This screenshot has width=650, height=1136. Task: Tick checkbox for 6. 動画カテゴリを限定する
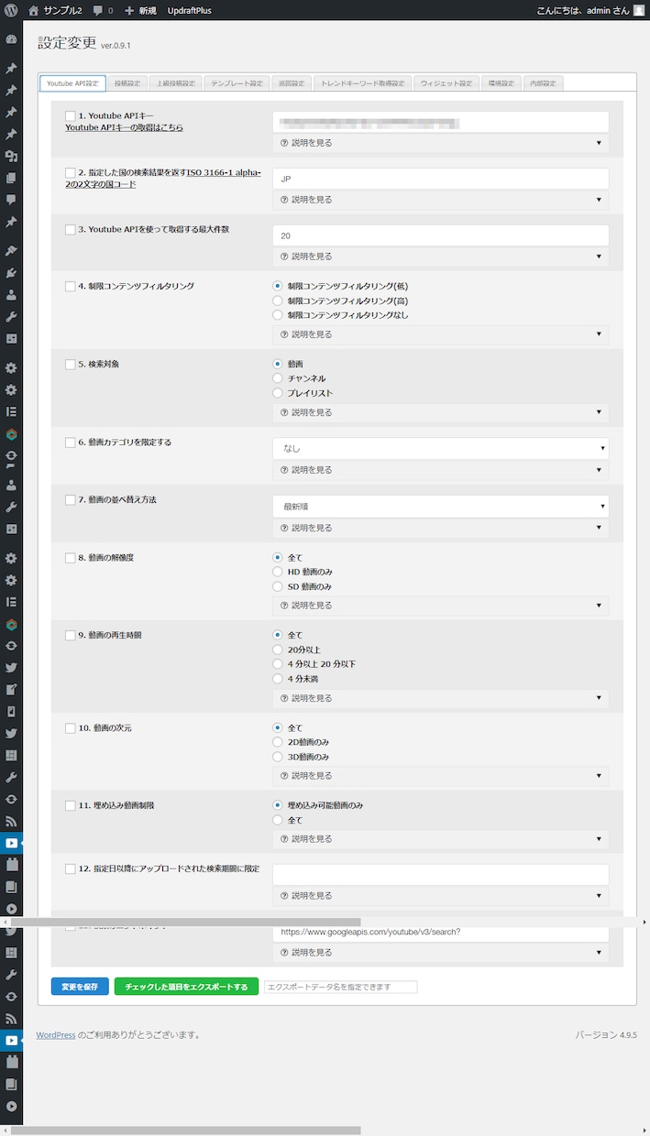tap(71, 442)
